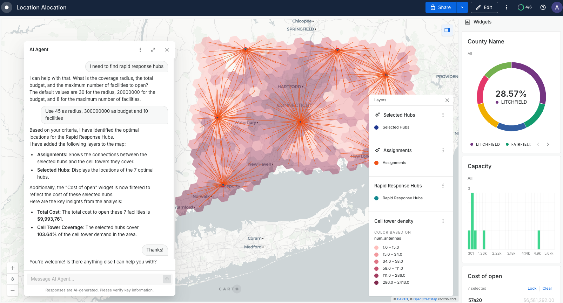Send message with arrow button

click(167, 279)
